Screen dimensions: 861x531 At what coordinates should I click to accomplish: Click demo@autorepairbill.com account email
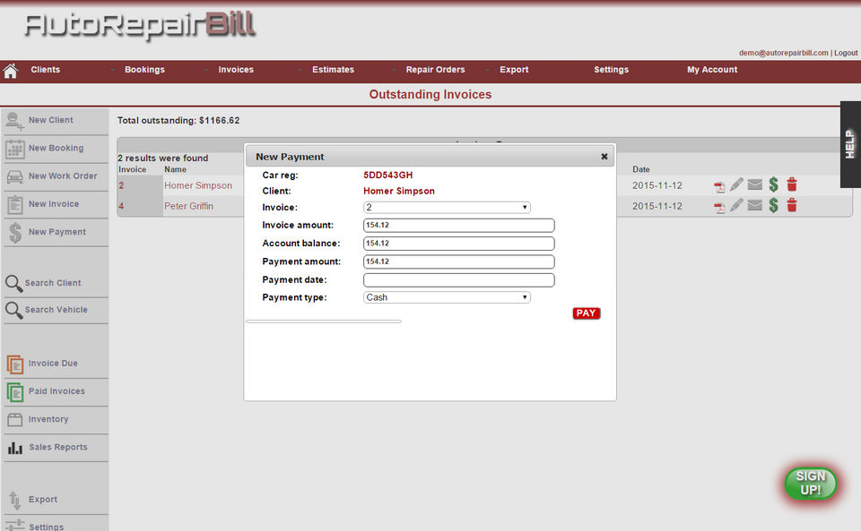click(784, 53)
